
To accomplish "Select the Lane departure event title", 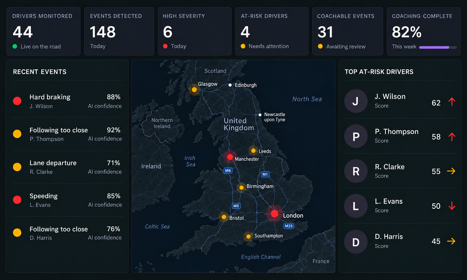I will [53, 163].
